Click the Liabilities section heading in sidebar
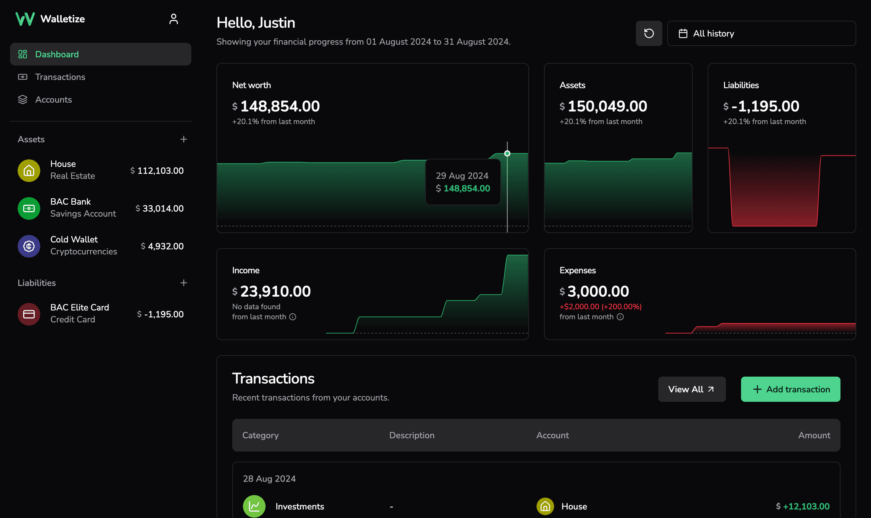The height and width of the screenshot is (518, 871). coord(37,283)
